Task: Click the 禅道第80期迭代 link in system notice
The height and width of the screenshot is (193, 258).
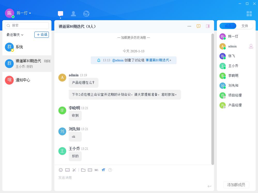Action: pos(157,60)
